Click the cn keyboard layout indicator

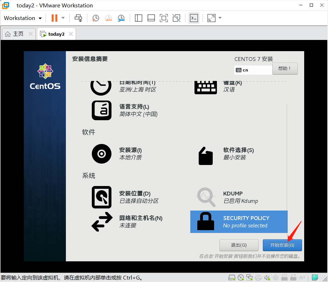tap(253, 70)
